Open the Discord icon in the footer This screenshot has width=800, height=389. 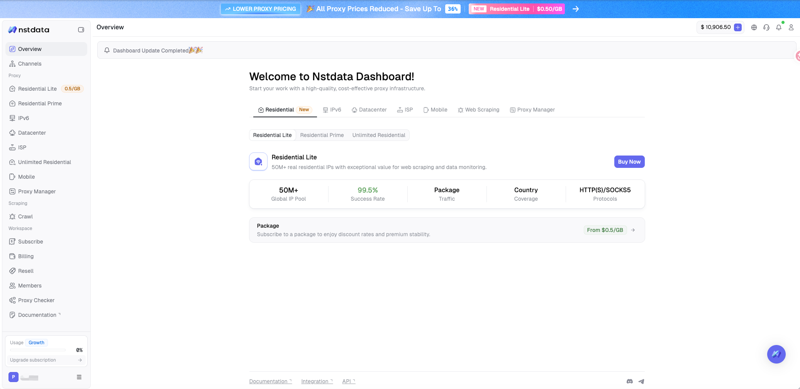coord(630,381)
